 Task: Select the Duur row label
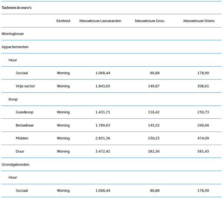pos(20,151)
